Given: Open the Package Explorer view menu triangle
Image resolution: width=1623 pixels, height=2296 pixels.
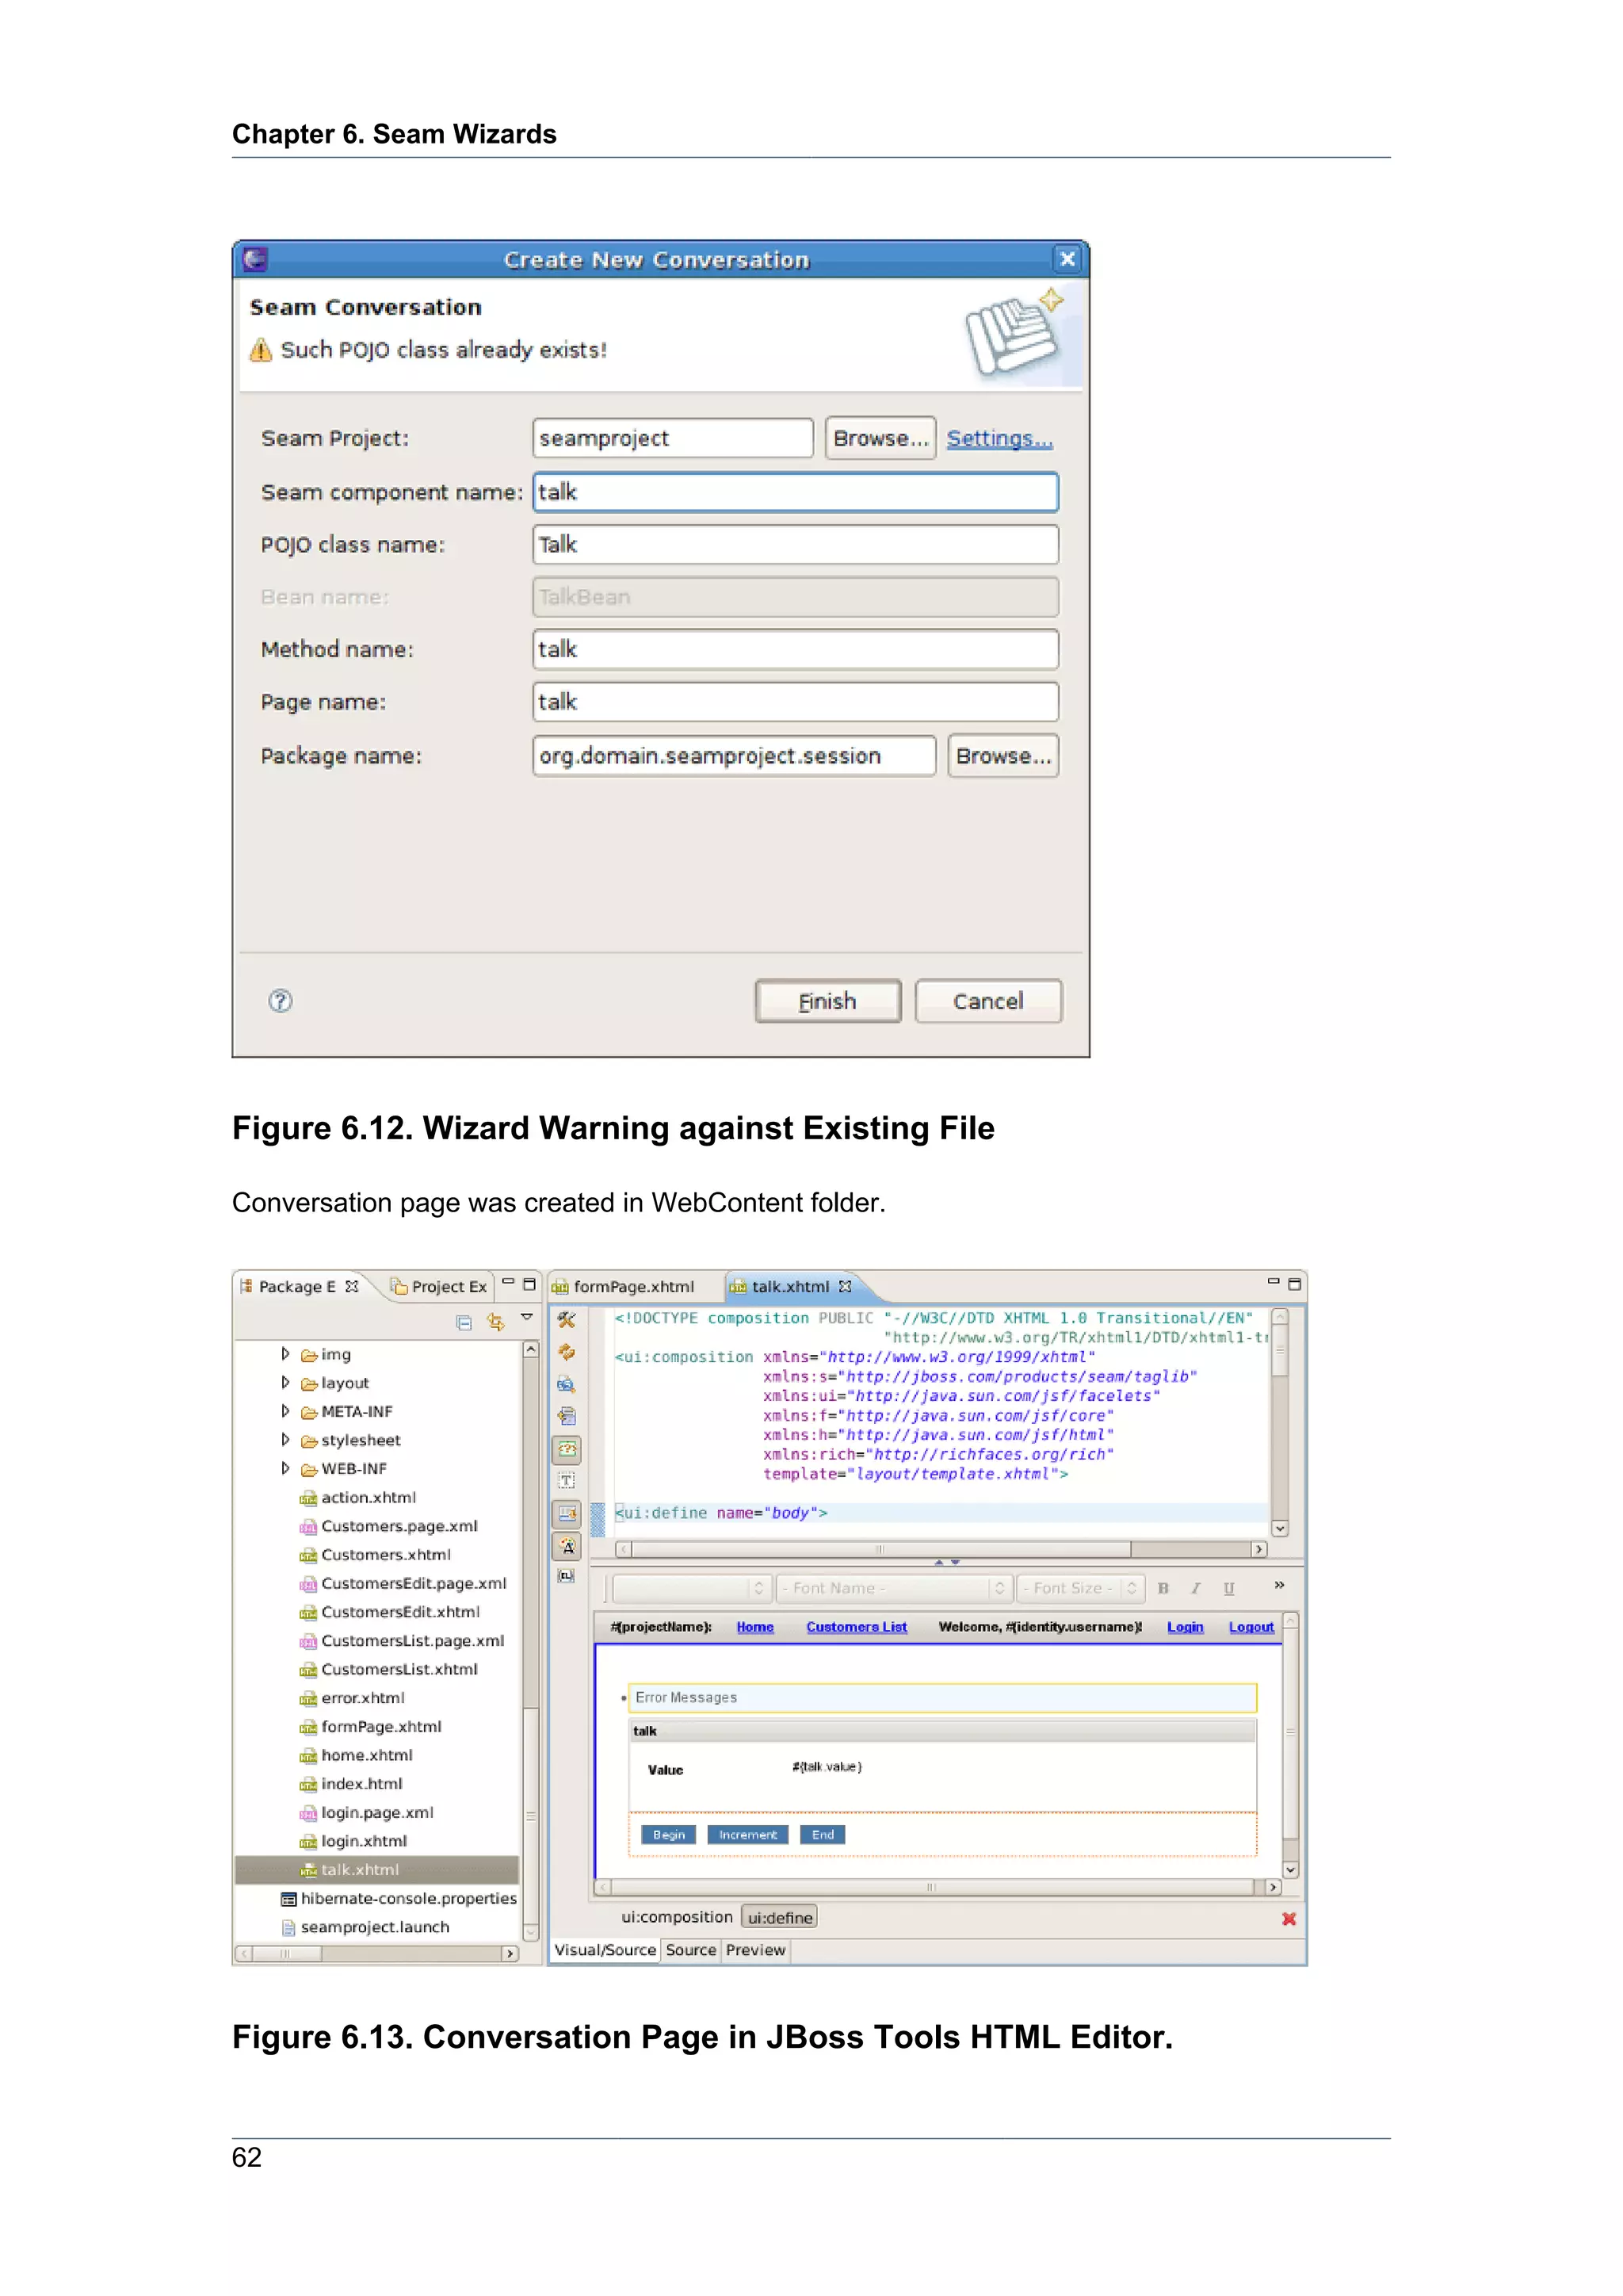Looking at the screenshot, I should tap(527, 1318).
